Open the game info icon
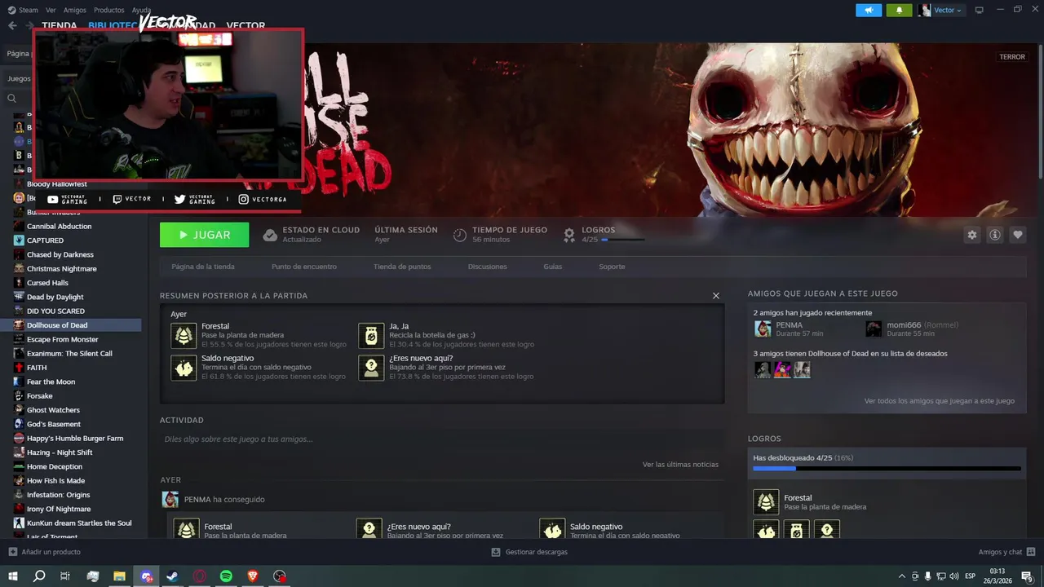 (994, 235)
